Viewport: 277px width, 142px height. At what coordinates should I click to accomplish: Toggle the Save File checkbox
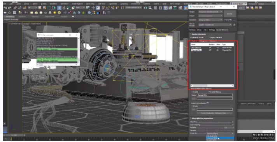(224, 20)
